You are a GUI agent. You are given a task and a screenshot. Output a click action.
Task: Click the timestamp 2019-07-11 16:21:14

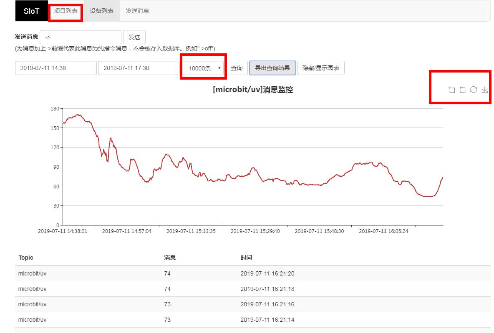tap(267, 320)
